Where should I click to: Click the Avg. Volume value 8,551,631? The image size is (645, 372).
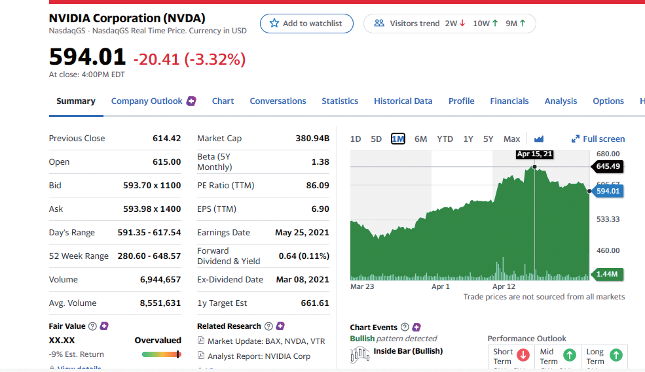pos(160,303)
